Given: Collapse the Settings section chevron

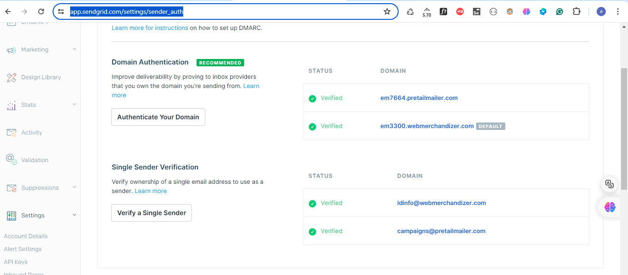Looking at the screenshot, I should point(74,215).
